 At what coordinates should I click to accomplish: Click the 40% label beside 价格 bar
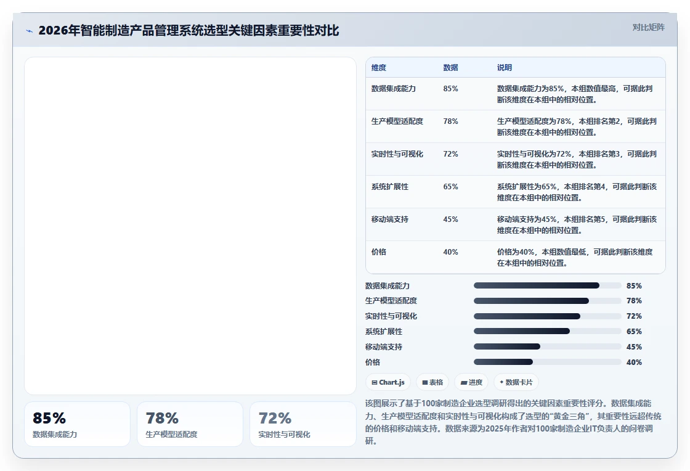(634, 362)
